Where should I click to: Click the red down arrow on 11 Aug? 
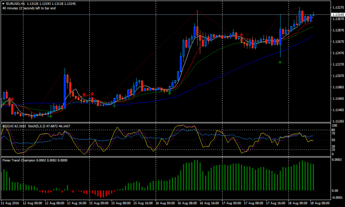13,99
